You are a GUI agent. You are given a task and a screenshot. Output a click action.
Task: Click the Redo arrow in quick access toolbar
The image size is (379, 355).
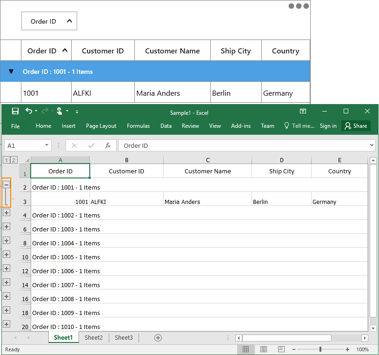pyautogui.click(x=45, y=111)
